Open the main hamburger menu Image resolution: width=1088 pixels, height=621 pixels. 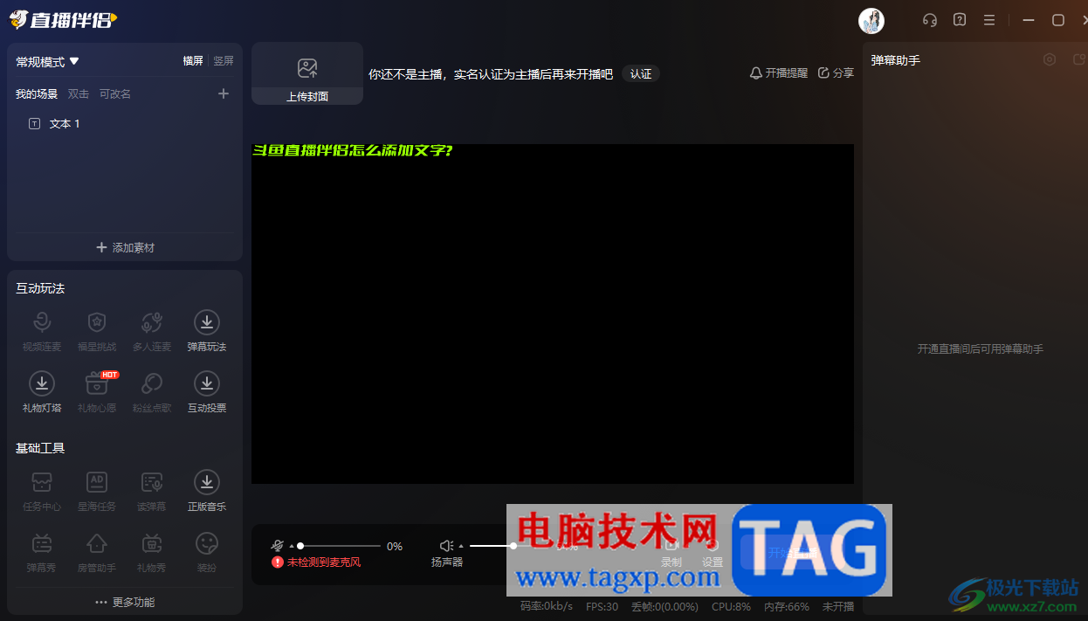click(x=989, y=20)
